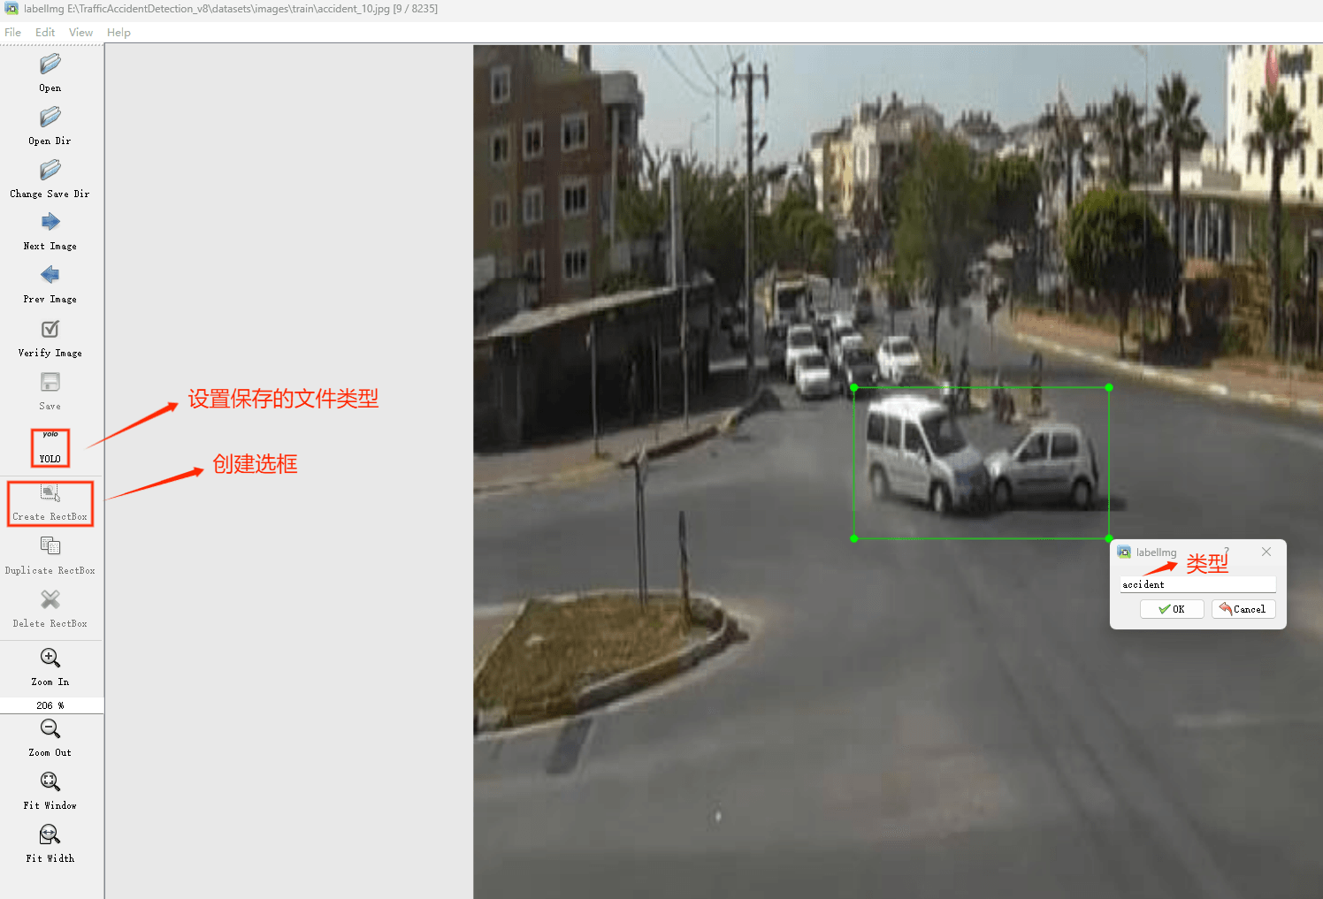This screenshot has height=899, width=1323.
Task: Apply the Fit Width tool
Action: 50,844
